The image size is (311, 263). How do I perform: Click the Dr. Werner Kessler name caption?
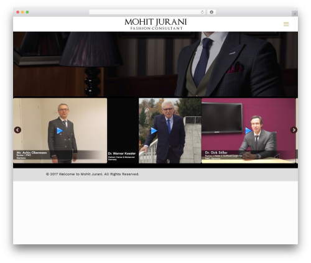point(122,154)
